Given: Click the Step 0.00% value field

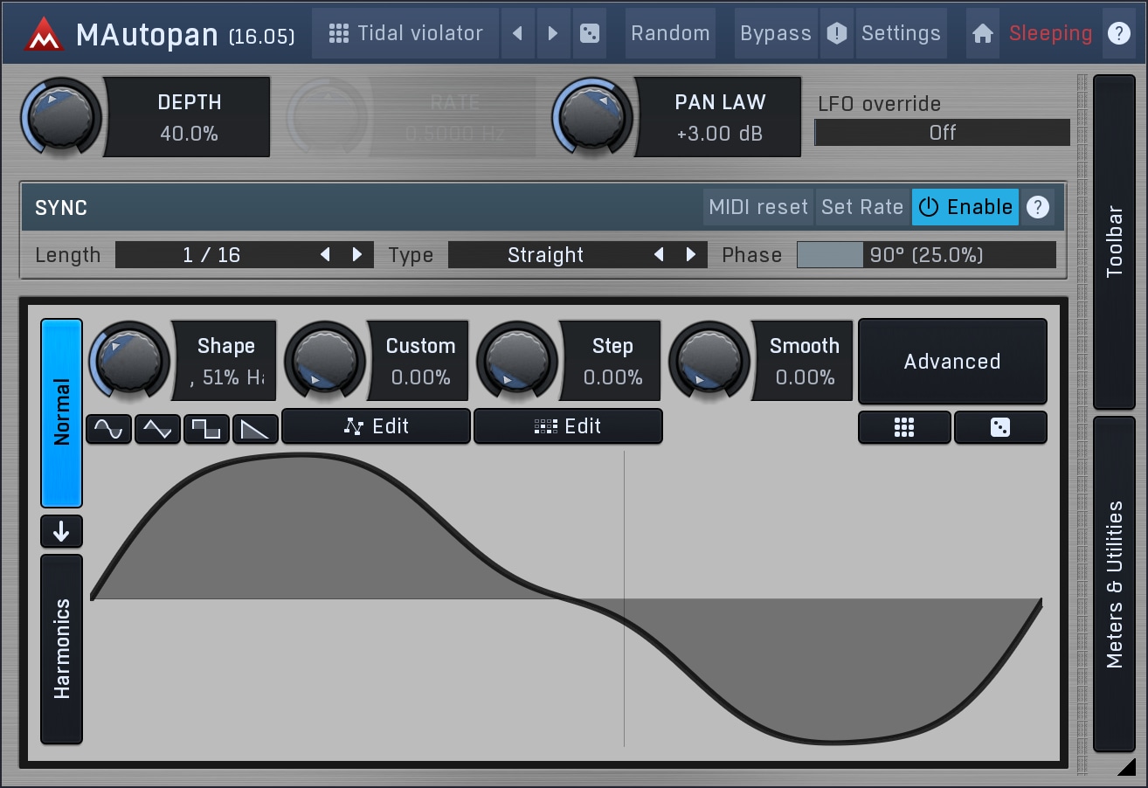Looking at the screenshot, I should point(612,378).
